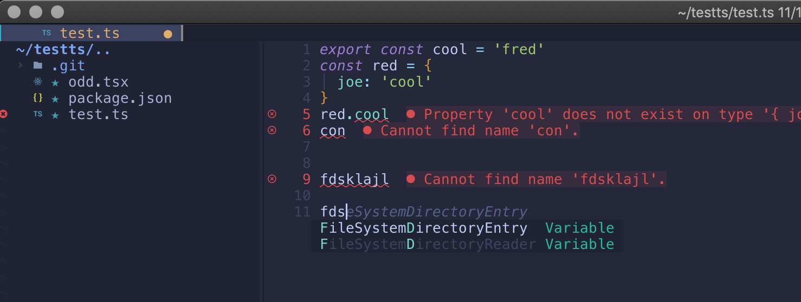Click the TS icon beside test.ts in tree
The image size is (801, 302).
pos(37,115)
